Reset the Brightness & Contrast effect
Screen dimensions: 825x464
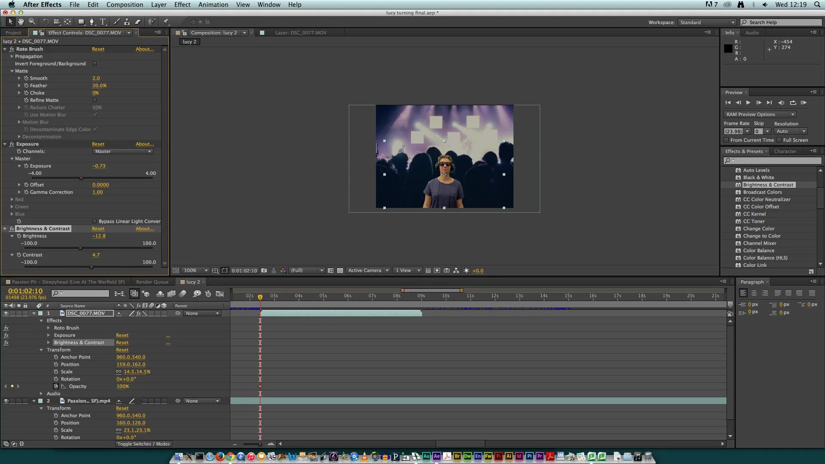pyautogui.click(x=98, y=229)
